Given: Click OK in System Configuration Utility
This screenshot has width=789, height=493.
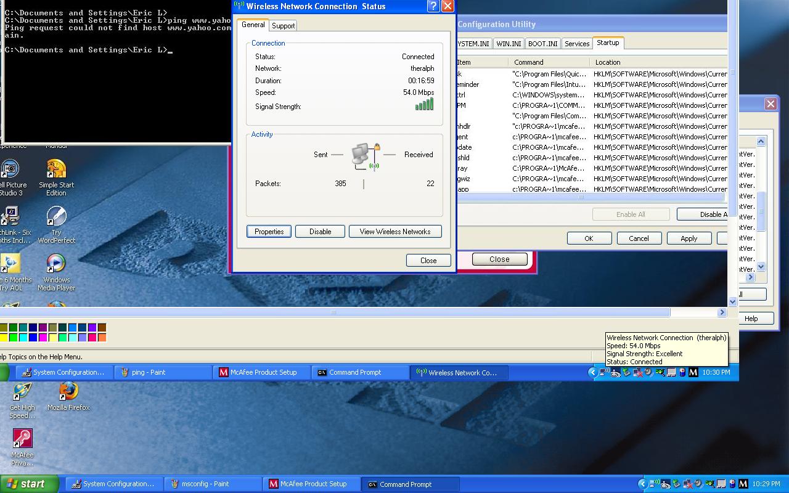Looking at the screenshot, I should pos(589,238).
